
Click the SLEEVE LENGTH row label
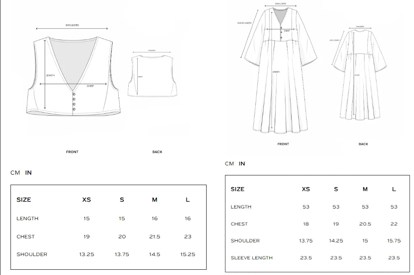pos(251,258)
